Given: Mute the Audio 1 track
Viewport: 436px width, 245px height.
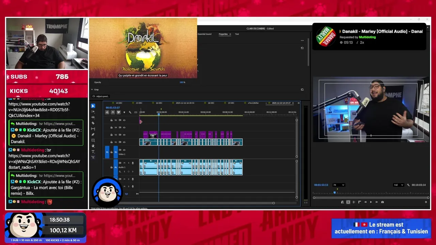Looking at the screenshot, I should point(124,163).
